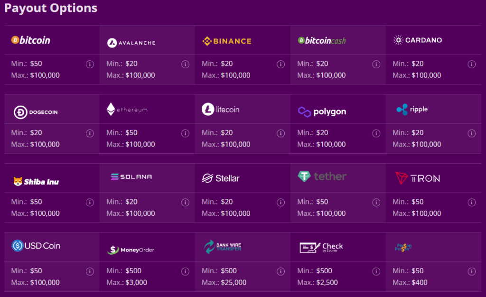Screen dimensions: 486x297
Task: Select Bank Wire's Max. $25,000 text
Action: [224, 282]
